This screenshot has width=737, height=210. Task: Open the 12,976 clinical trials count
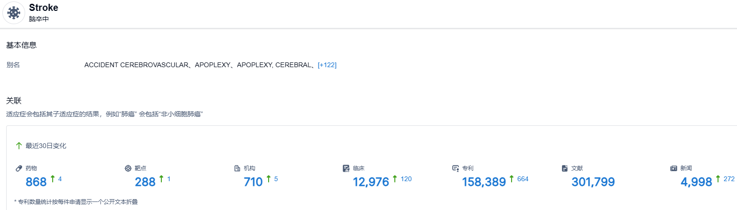371,182
